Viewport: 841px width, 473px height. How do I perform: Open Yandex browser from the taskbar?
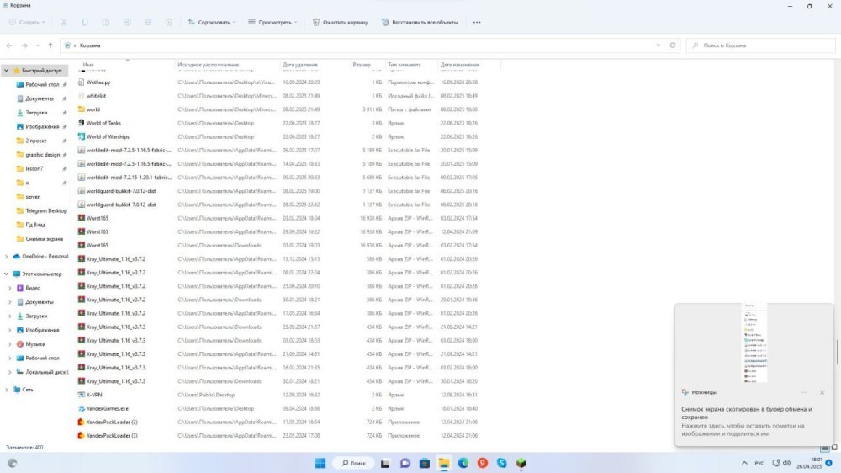click(x=482, y=463)
